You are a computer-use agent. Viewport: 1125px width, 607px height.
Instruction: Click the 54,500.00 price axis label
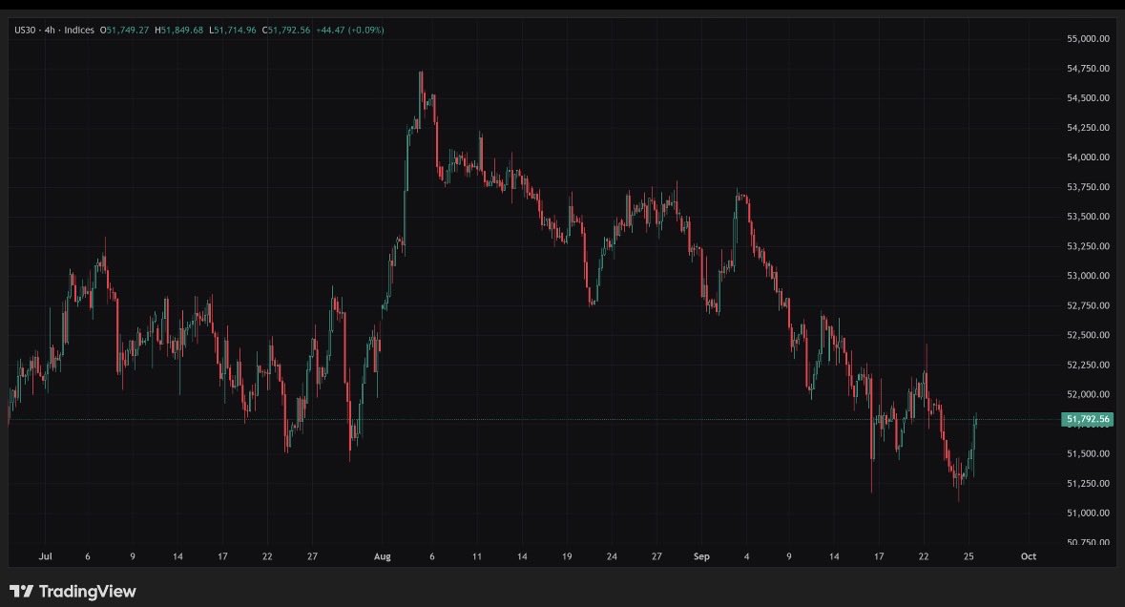tap(1089, 98)
